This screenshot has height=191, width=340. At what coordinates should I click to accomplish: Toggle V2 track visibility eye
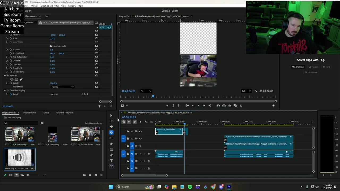click(x=141, y=138)
